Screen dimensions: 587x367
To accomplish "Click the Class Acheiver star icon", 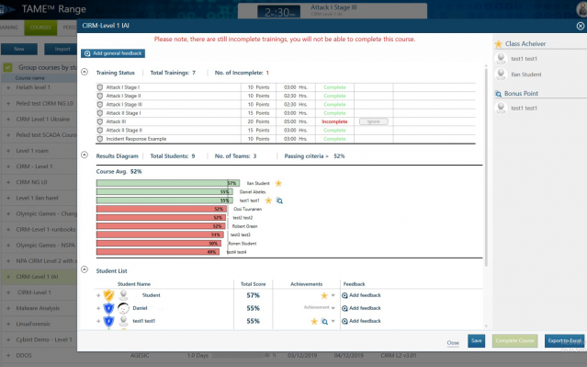I will coord(498,44).
